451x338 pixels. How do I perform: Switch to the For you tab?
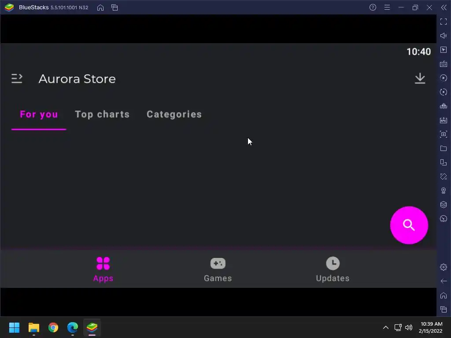(x=39, y=114)
